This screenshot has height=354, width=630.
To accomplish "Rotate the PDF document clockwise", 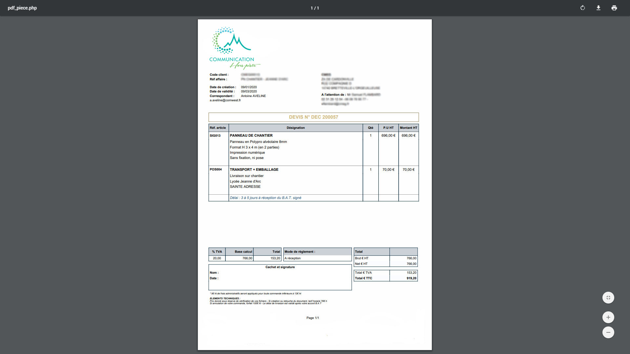I will [x=583, y=8].
